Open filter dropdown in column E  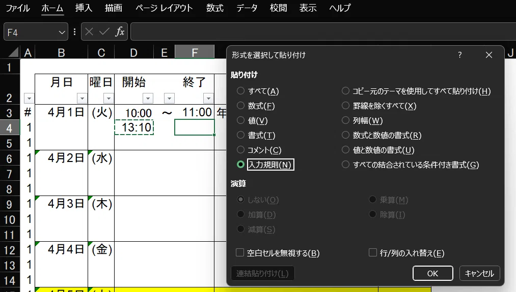point(169,98)
